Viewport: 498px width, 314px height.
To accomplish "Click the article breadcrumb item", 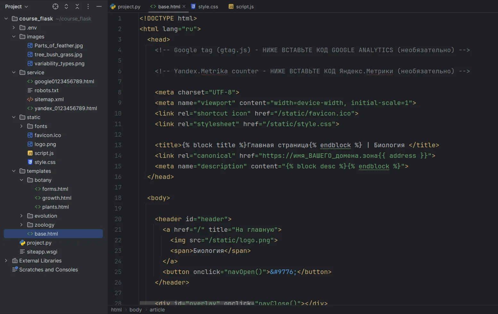I will (157, 310).
